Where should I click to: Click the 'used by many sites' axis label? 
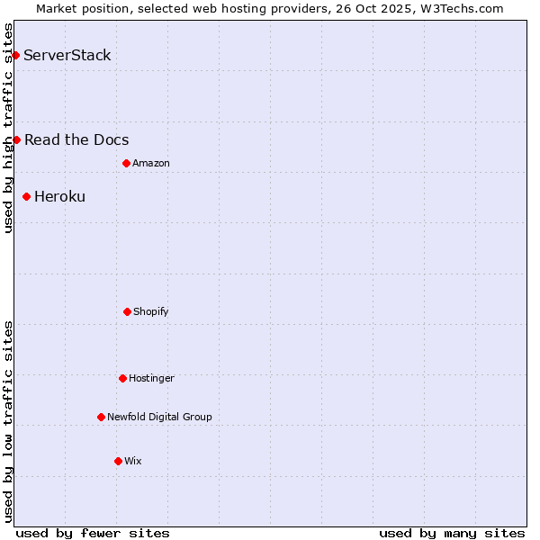(x=452, y=533)
